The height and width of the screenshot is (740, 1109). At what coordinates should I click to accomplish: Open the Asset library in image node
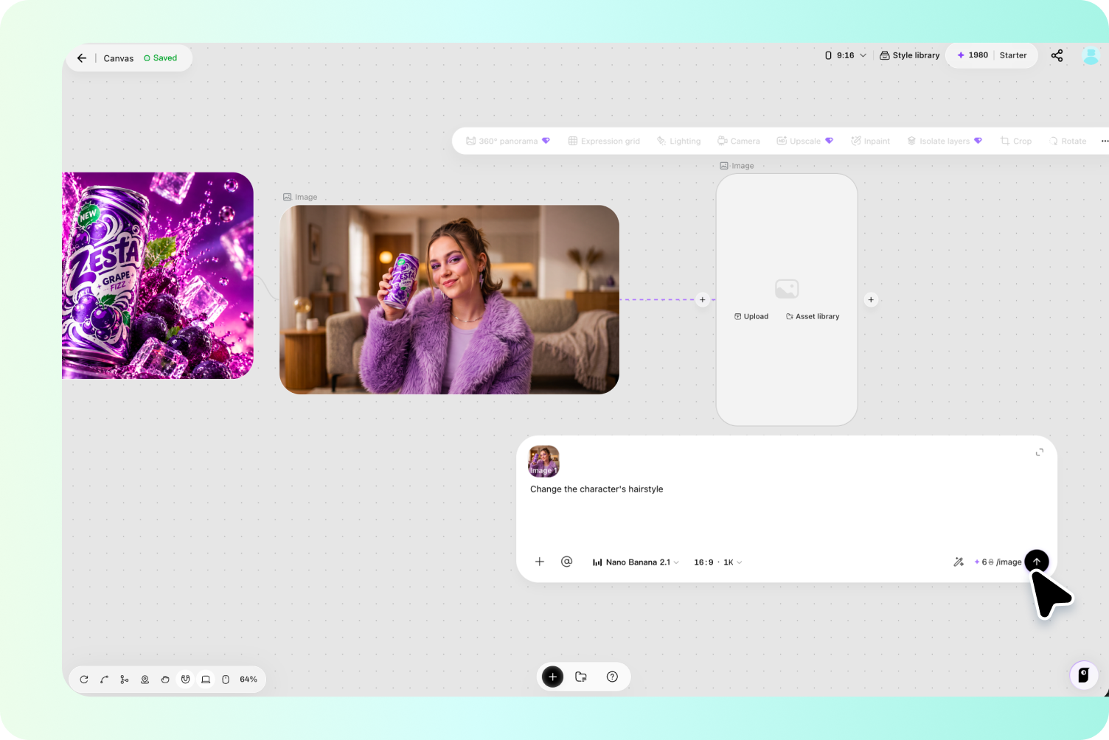click(813, 316)
